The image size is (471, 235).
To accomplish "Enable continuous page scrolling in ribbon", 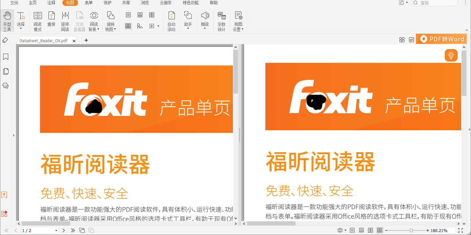I will coord(140,15).
